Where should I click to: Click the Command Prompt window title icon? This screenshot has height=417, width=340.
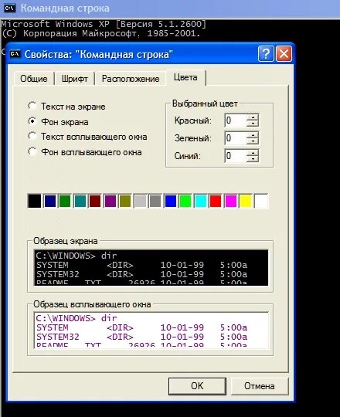(10, 8)
